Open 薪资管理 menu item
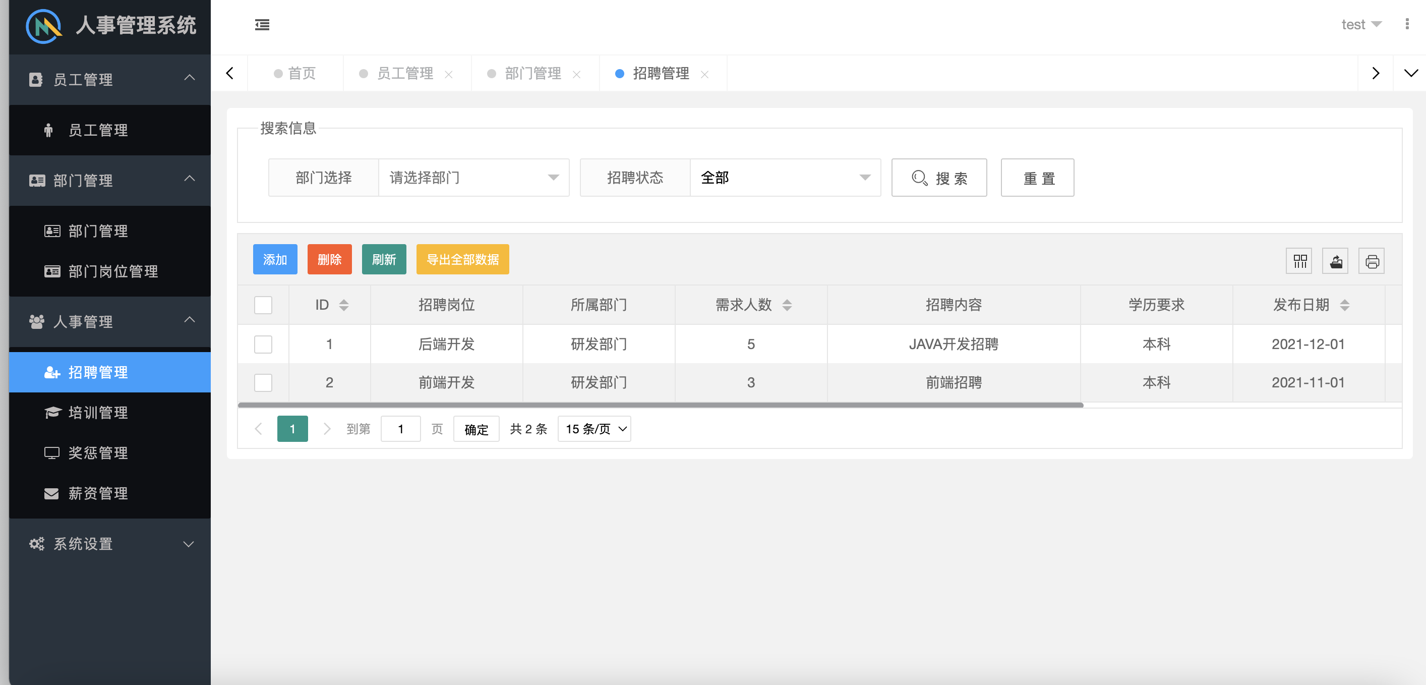The image size is (1426, 685). coord(109,493)
